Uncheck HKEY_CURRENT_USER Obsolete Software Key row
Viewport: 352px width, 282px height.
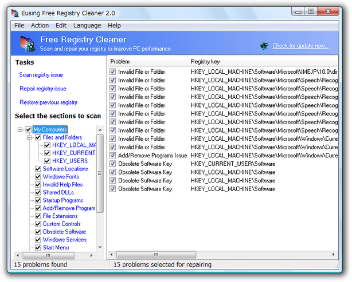(113, 164)
